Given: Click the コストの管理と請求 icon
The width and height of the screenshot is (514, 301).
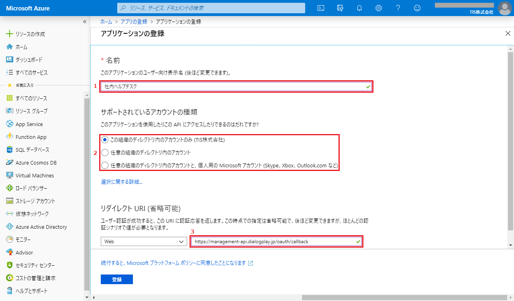Looking at the screenshot, I should pyautogui.click(x=10, y=278).
